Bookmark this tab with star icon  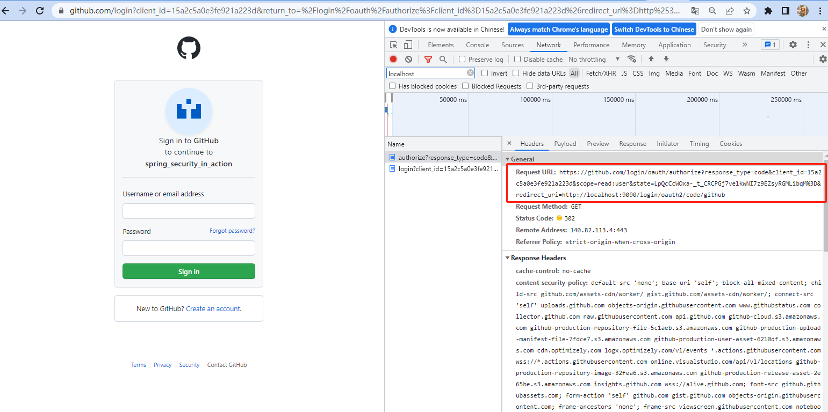(x=746, y=11)
